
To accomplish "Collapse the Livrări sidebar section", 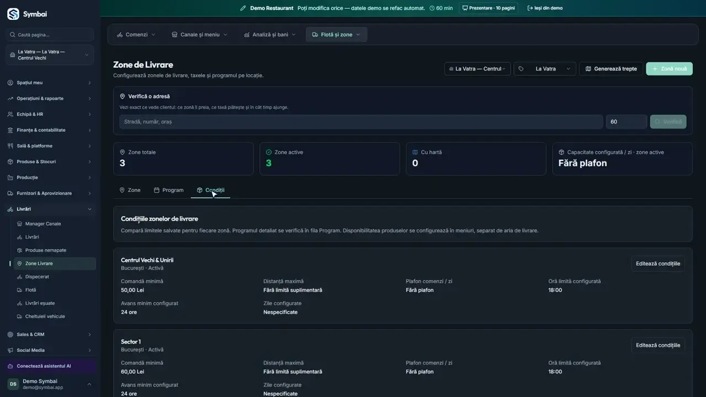I will tap(50, 210).
